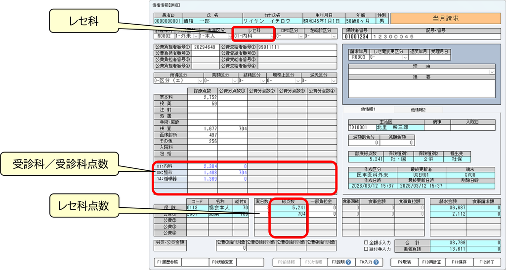The height and width of the screenshot is (270, 506).
Task: Expand the 理由 dropdown
Action: pyautogui.click(x=493, y=72)
